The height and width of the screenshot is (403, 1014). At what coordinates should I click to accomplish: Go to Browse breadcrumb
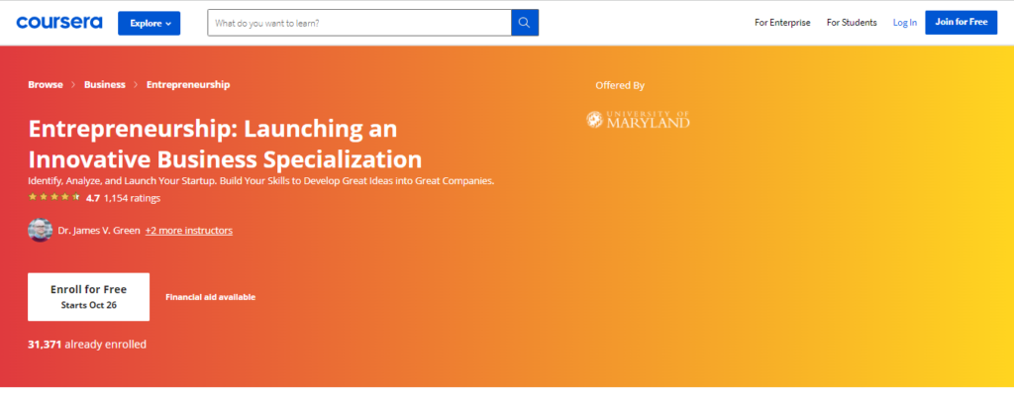(46, 85)
